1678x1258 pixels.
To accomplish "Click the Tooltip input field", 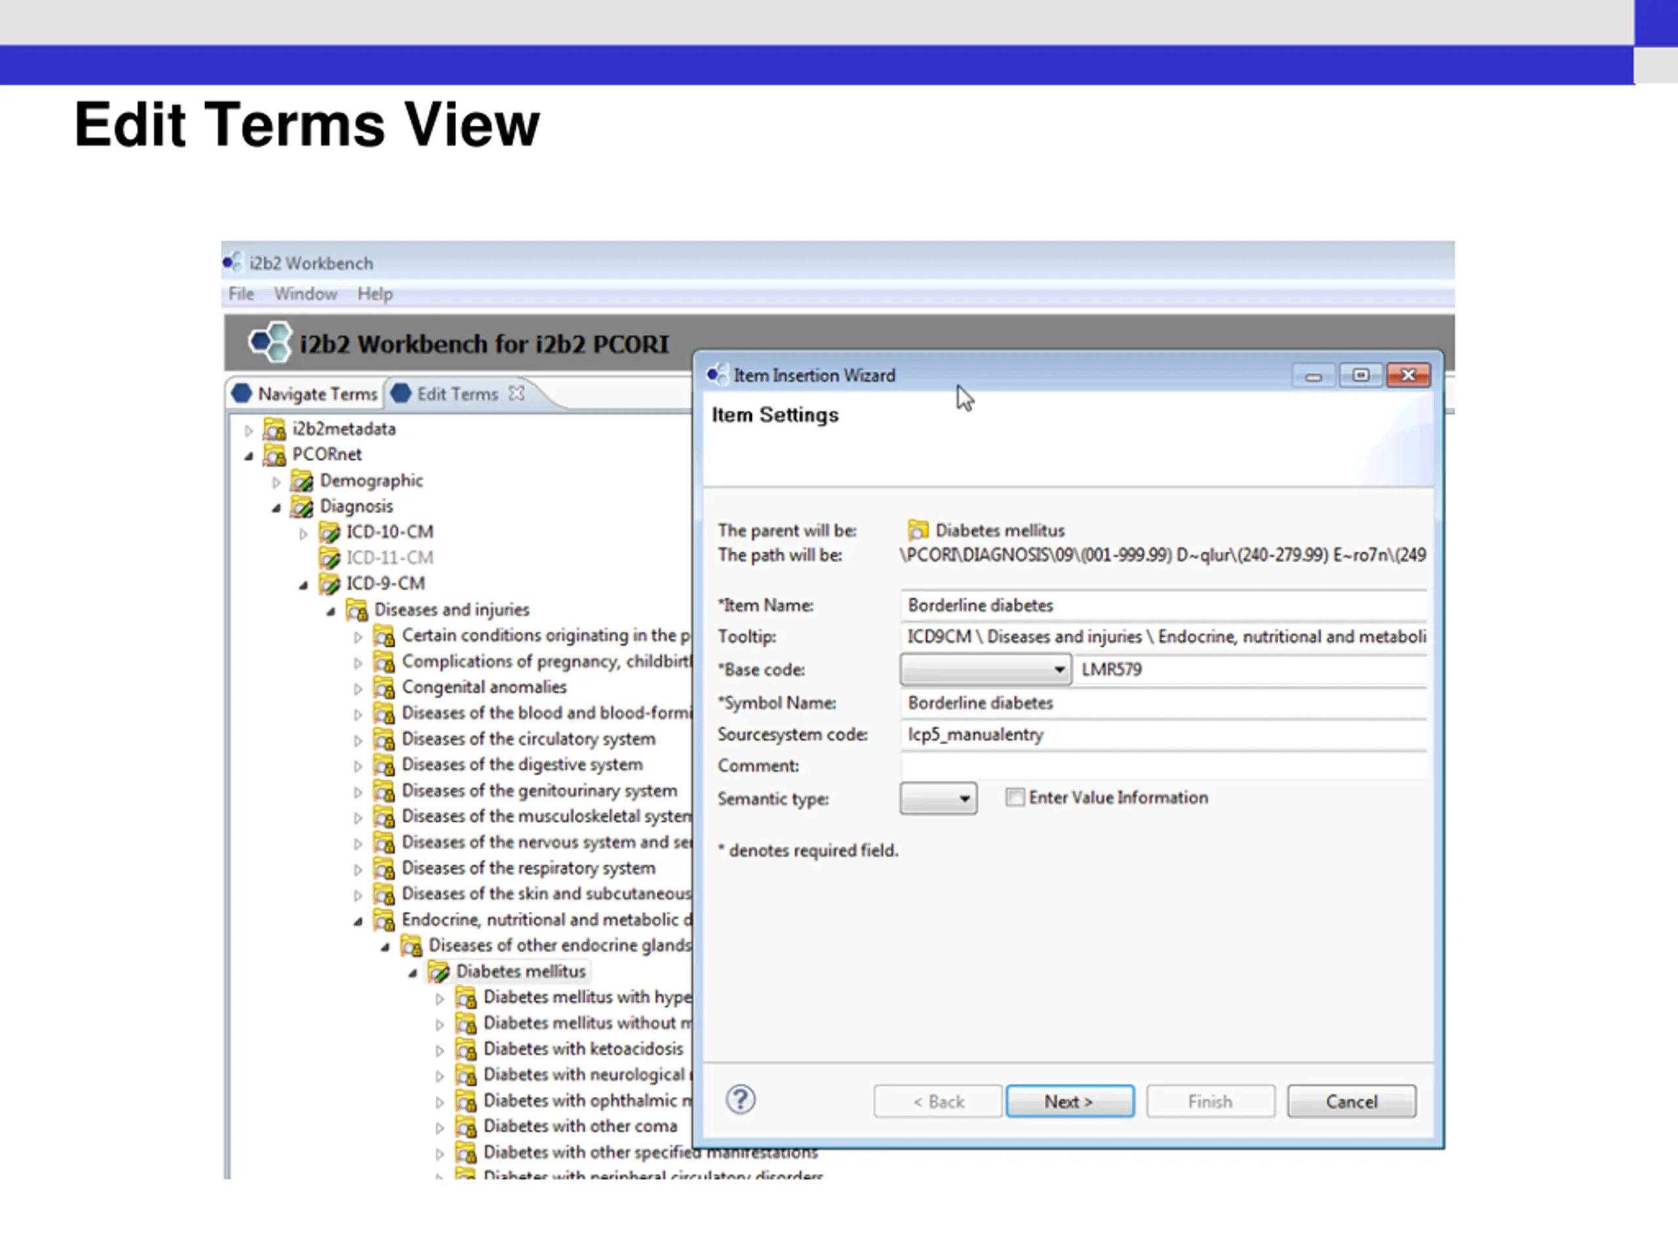I will click(1163, 636).
